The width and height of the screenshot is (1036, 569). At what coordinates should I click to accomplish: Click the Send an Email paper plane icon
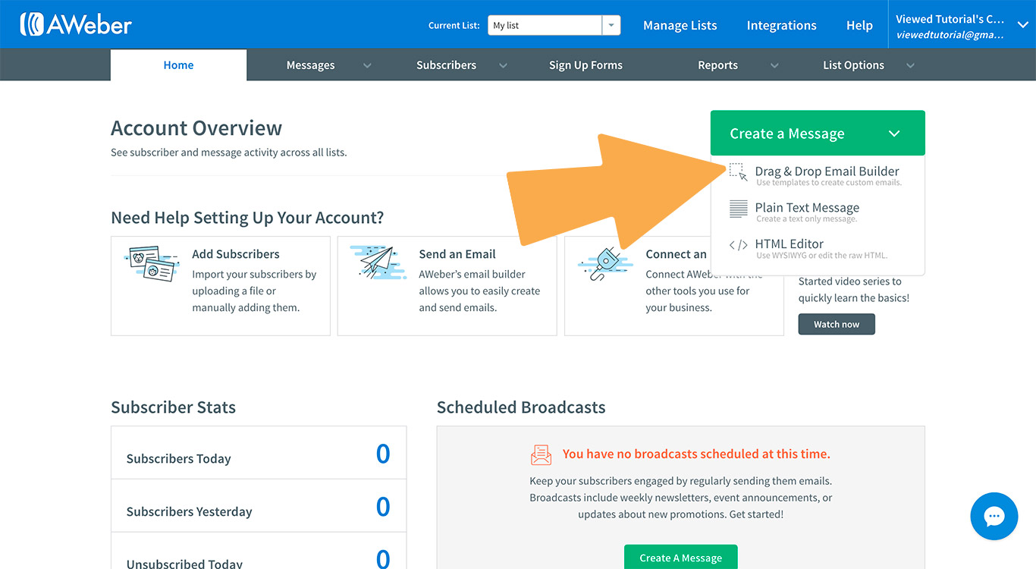coord(378,262)
